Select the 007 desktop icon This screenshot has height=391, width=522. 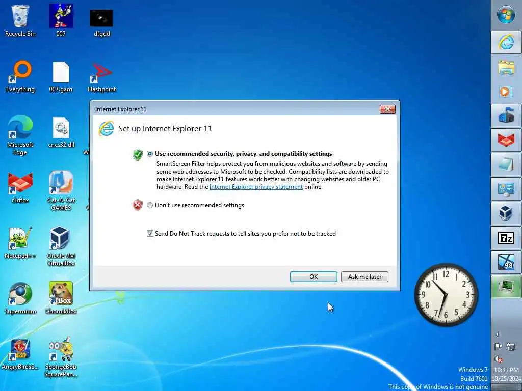[x=61, y=20]
